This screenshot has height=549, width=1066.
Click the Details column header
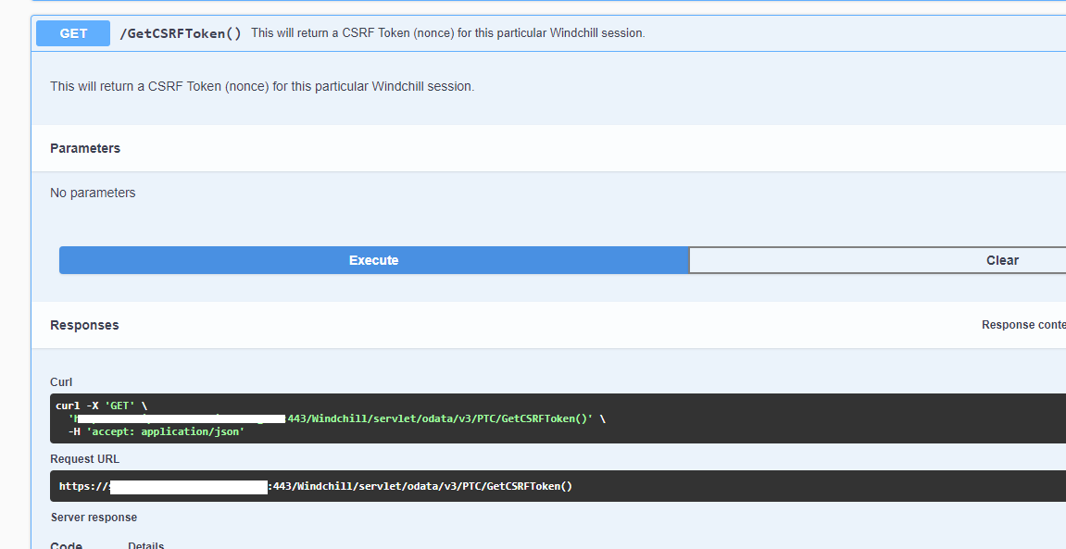click(x=145, y=544)
